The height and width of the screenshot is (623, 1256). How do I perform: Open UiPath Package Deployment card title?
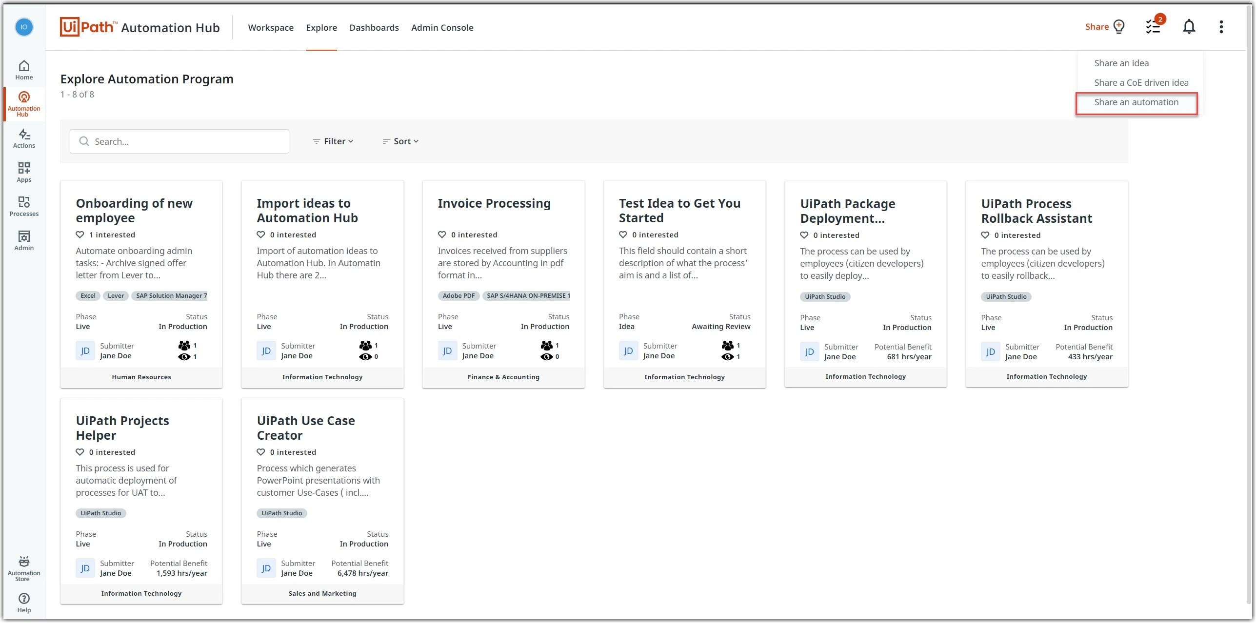coord(847,211)
